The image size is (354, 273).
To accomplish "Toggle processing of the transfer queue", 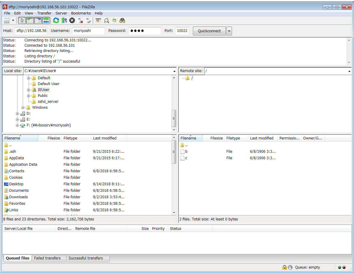I will [x=64, y=21].
